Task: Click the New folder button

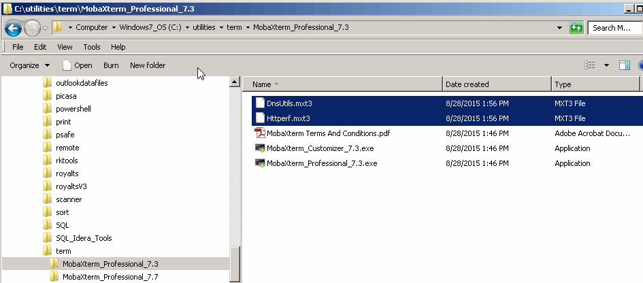Action: click(x=148, y=65)
